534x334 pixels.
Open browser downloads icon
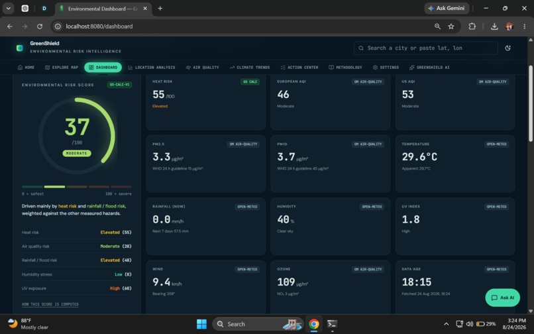494,27
